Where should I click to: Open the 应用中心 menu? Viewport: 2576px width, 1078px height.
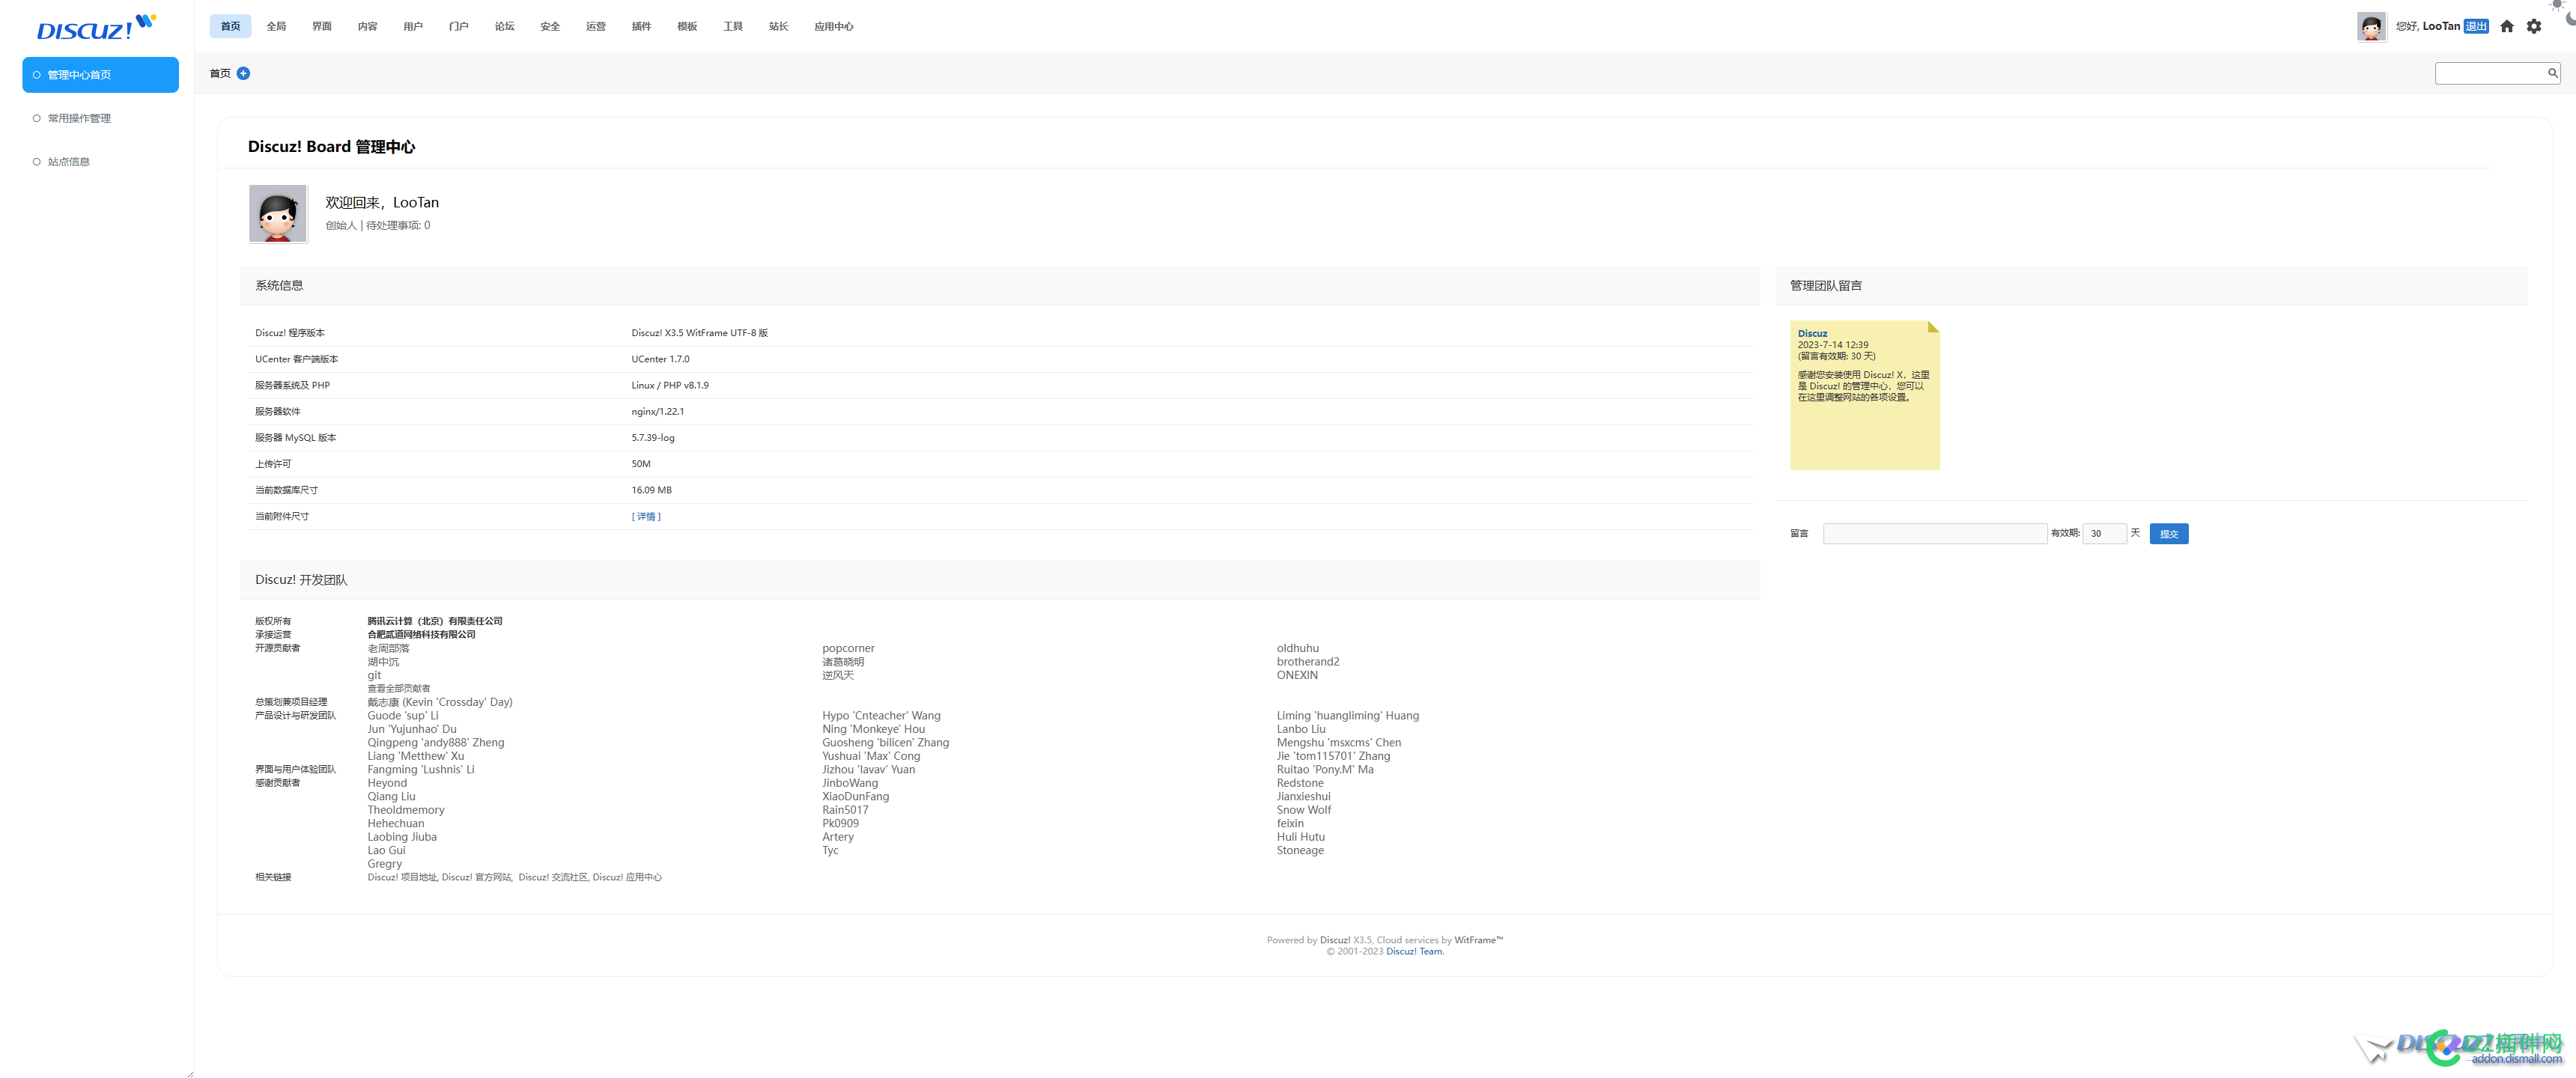click(834, 26)
